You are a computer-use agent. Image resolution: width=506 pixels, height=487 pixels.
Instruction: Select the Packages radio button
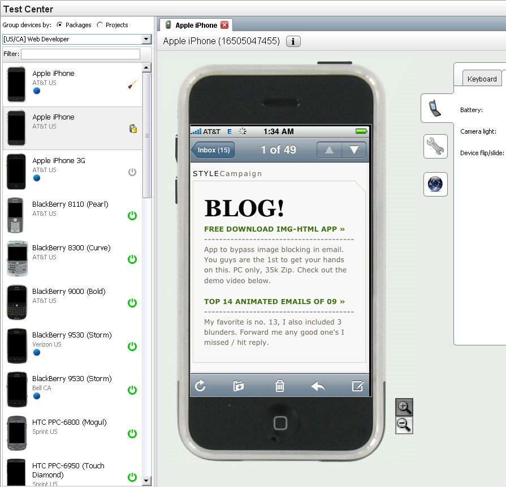tap(59, 25)
